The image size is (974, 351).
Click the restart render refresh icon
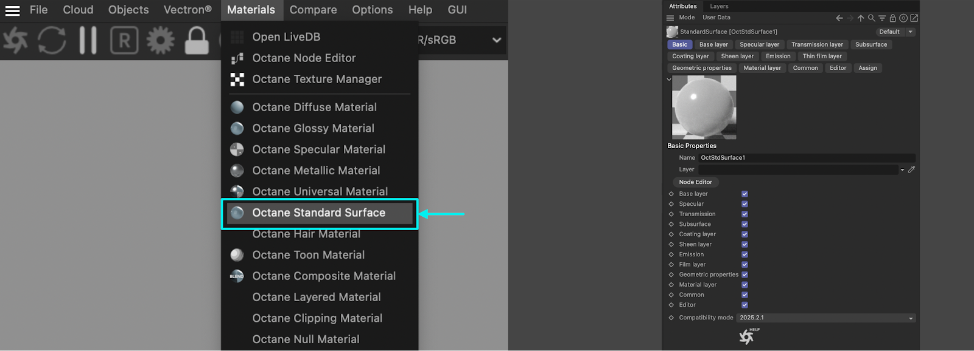(52, 41)
